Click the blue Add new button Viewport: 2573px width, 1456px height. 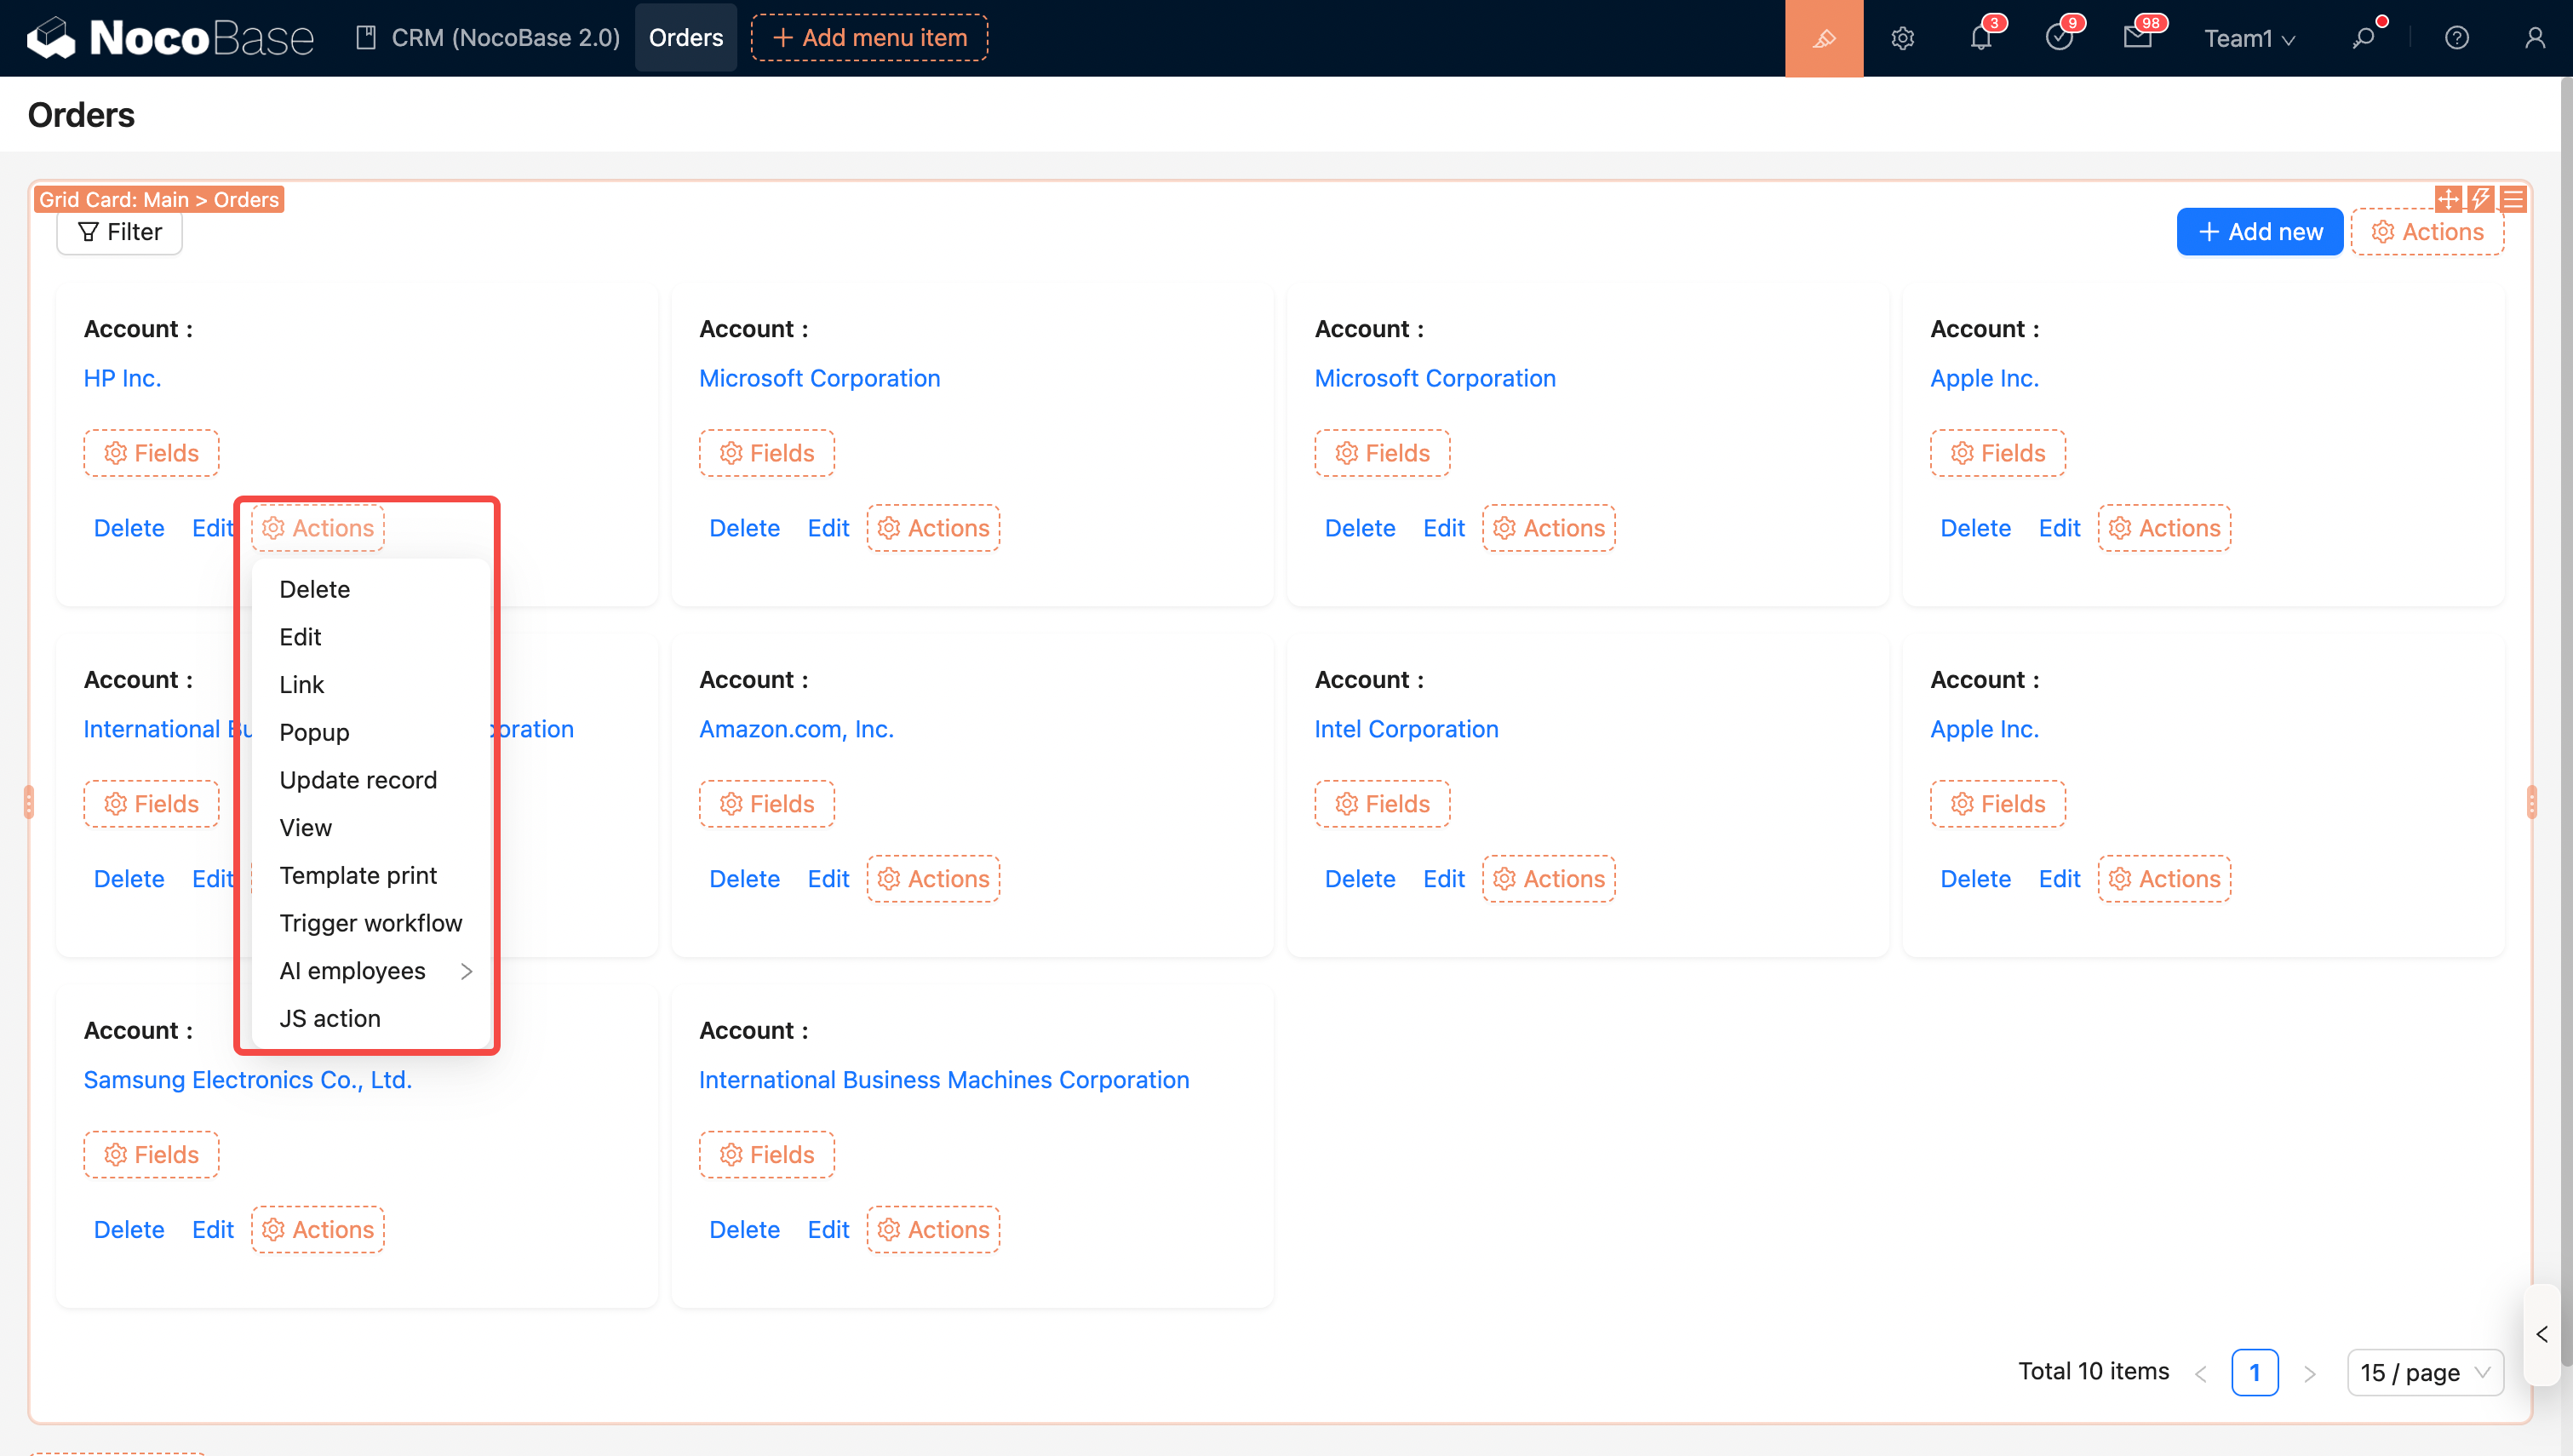click(2259, 232)
